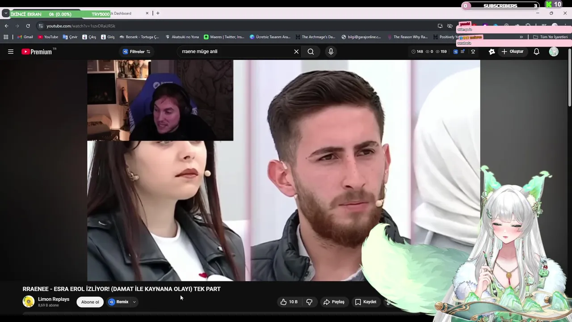Open The Reason Why Ra... bookmark
The height and width of the screenshot is (322, 572).
pos(408,37)
